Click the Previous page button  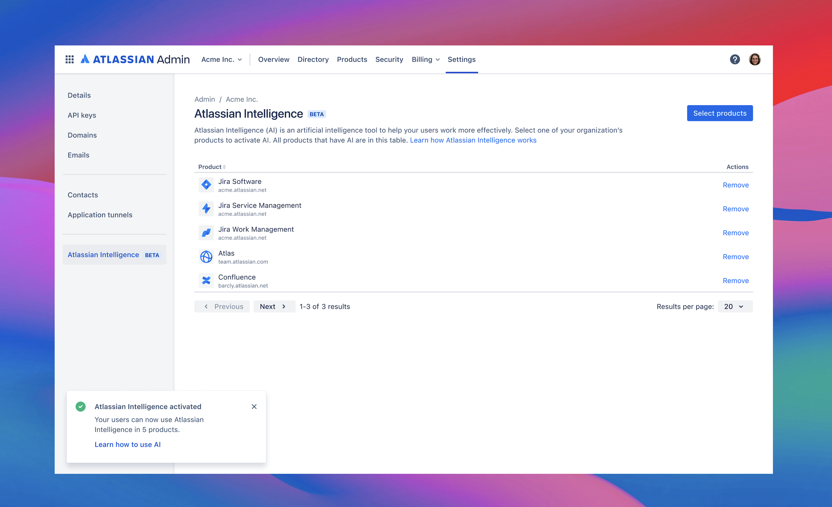tap(222, 306)
